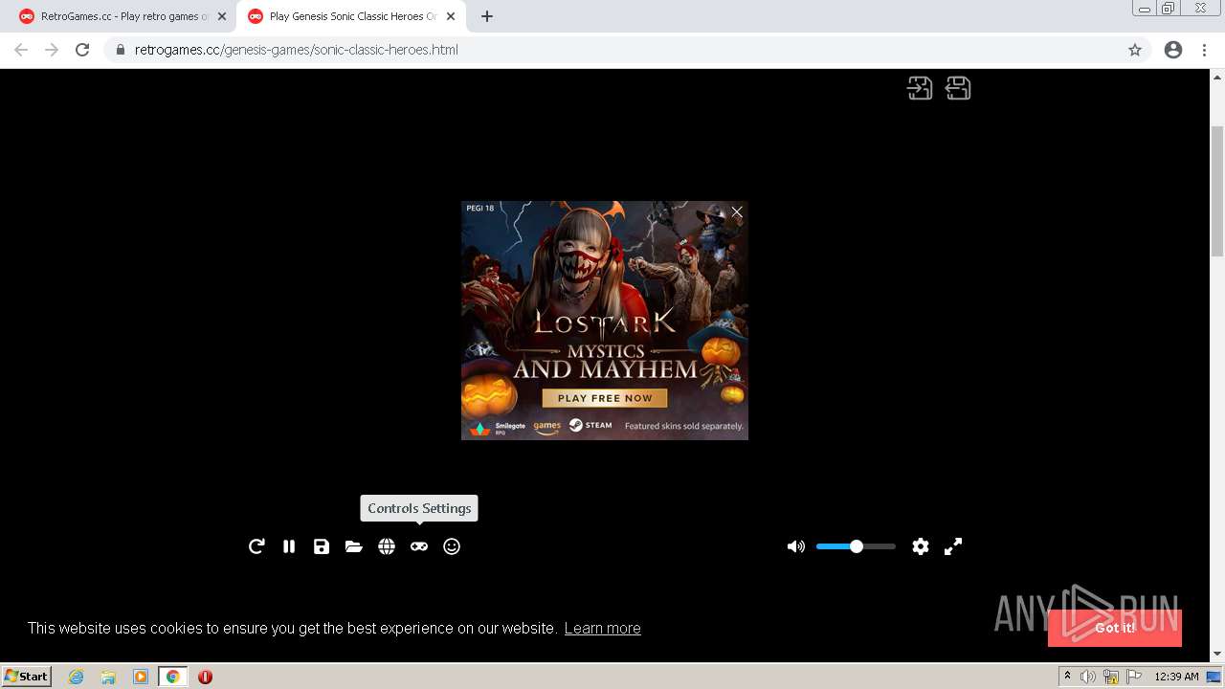The width and height of the screenshot is (1225, 689).
Task: Pause the emulator game
Action: click(x=289, y=546)
